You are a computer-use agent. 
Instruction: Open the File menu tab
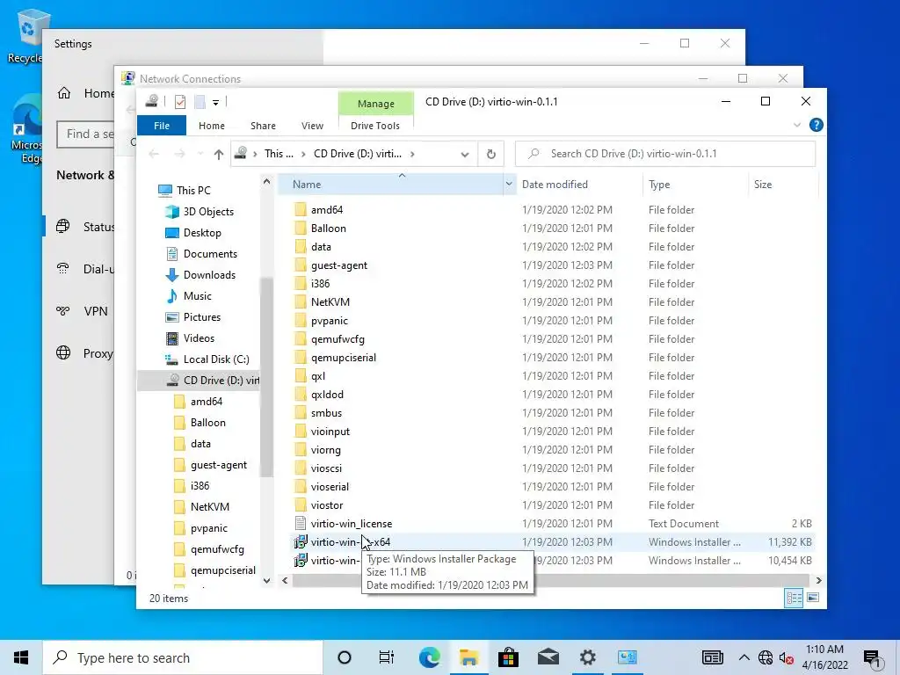(162, 126)
